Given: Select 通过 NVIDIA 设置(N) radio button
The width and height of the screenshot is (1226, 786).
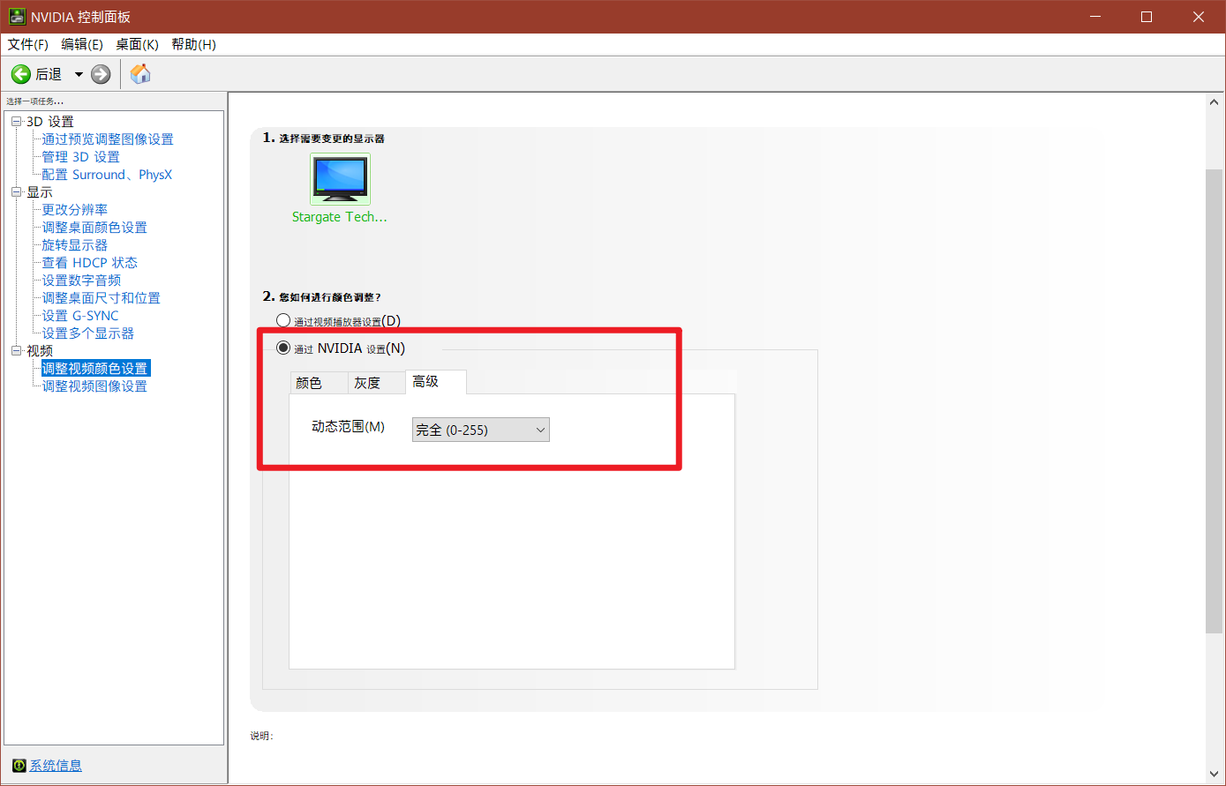Looking at the screenshot, I should coord(283,348).
